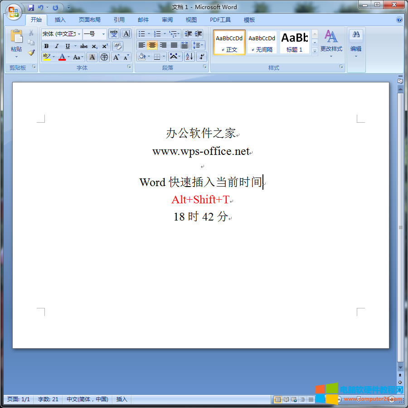Viewport: 408px width, 408px height.
Task: Switch to the 插入 ribbon tab
Action: pyautogui.click(x=61, y=19)
